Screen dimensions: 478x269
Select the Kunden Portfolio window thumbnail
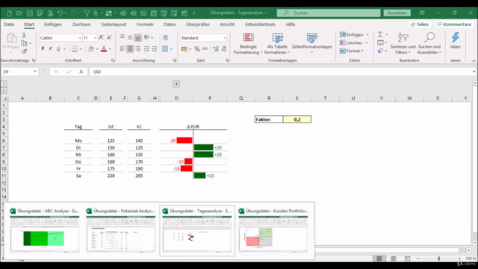coord(273,231)
